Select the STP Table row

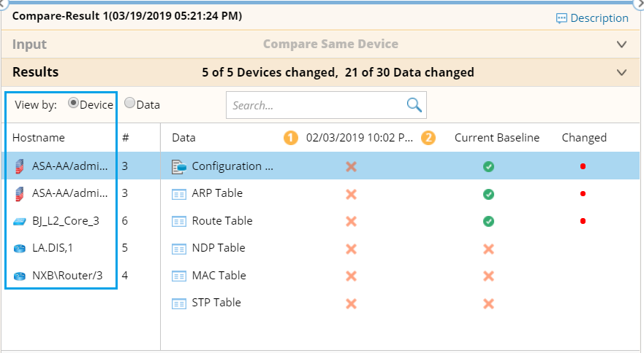tap(400, 303)
